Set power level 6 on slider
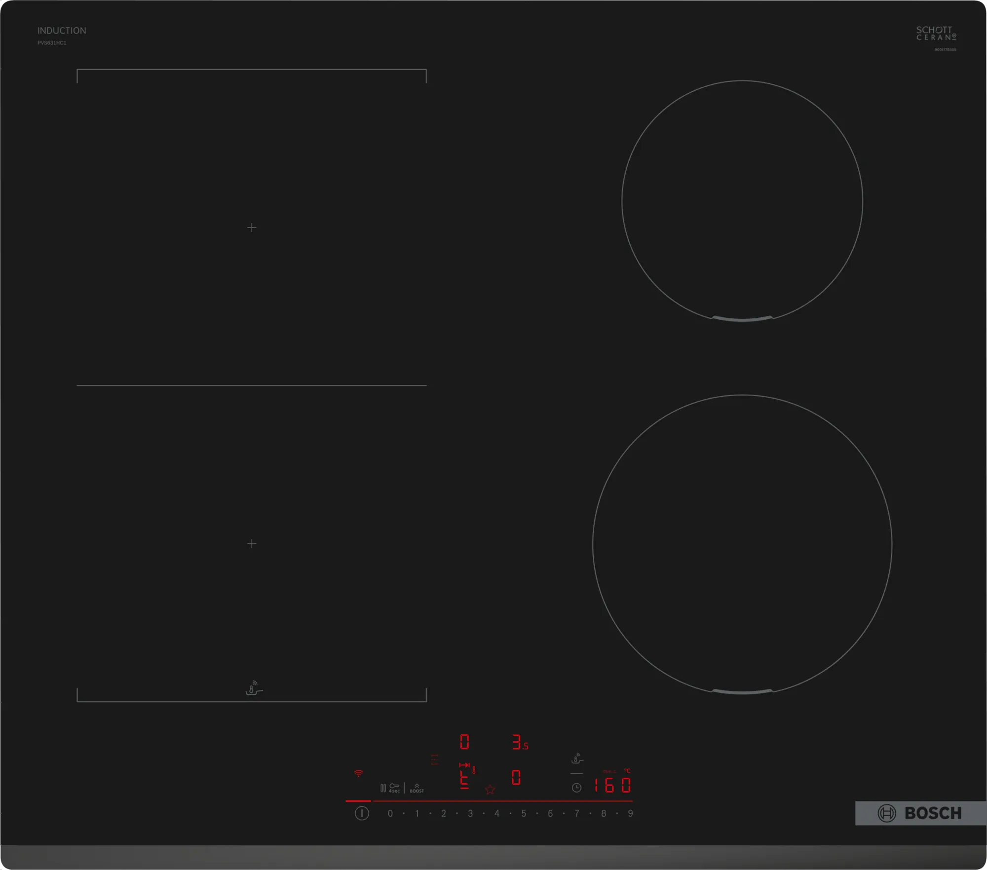The image size is (987, 870). [550, 813]
